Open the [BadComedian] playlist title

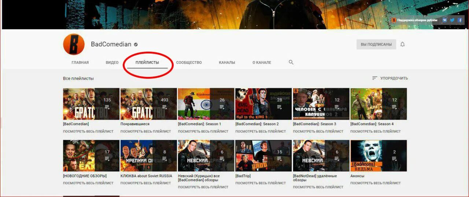[76, 124]
